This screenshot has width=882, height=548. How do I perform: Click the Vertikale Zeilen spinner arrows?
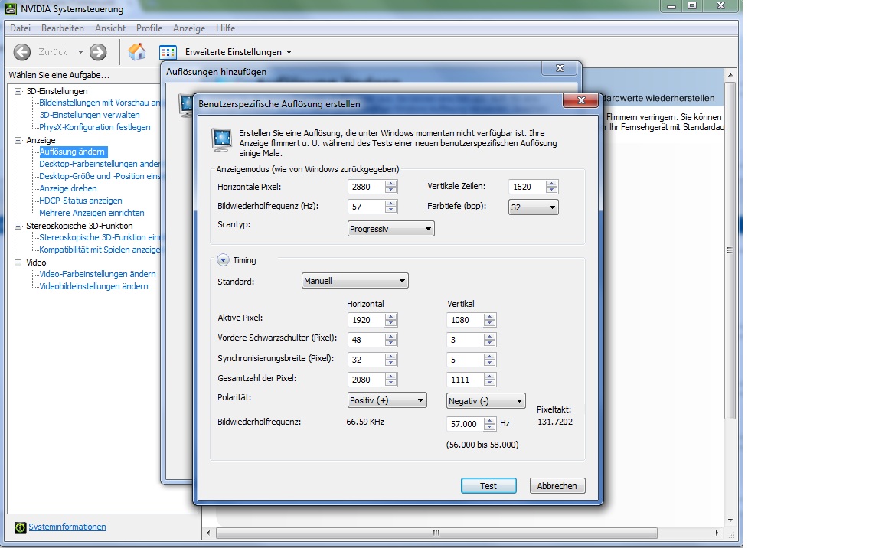tap(552, 187)
